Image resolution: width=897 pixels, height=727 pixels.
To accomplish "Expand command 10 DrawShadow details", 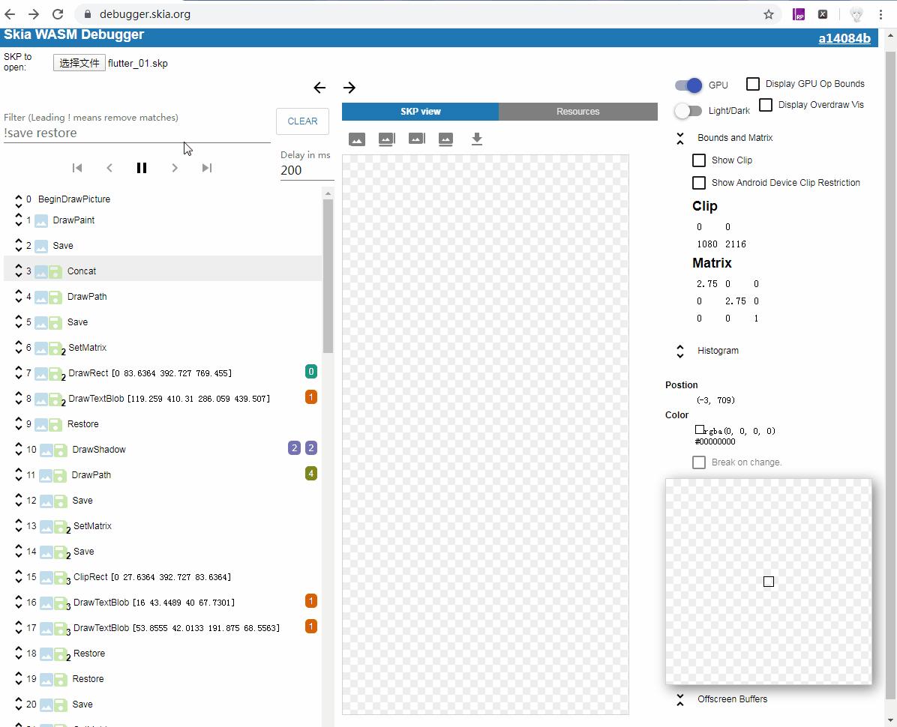I will point(18,450).
